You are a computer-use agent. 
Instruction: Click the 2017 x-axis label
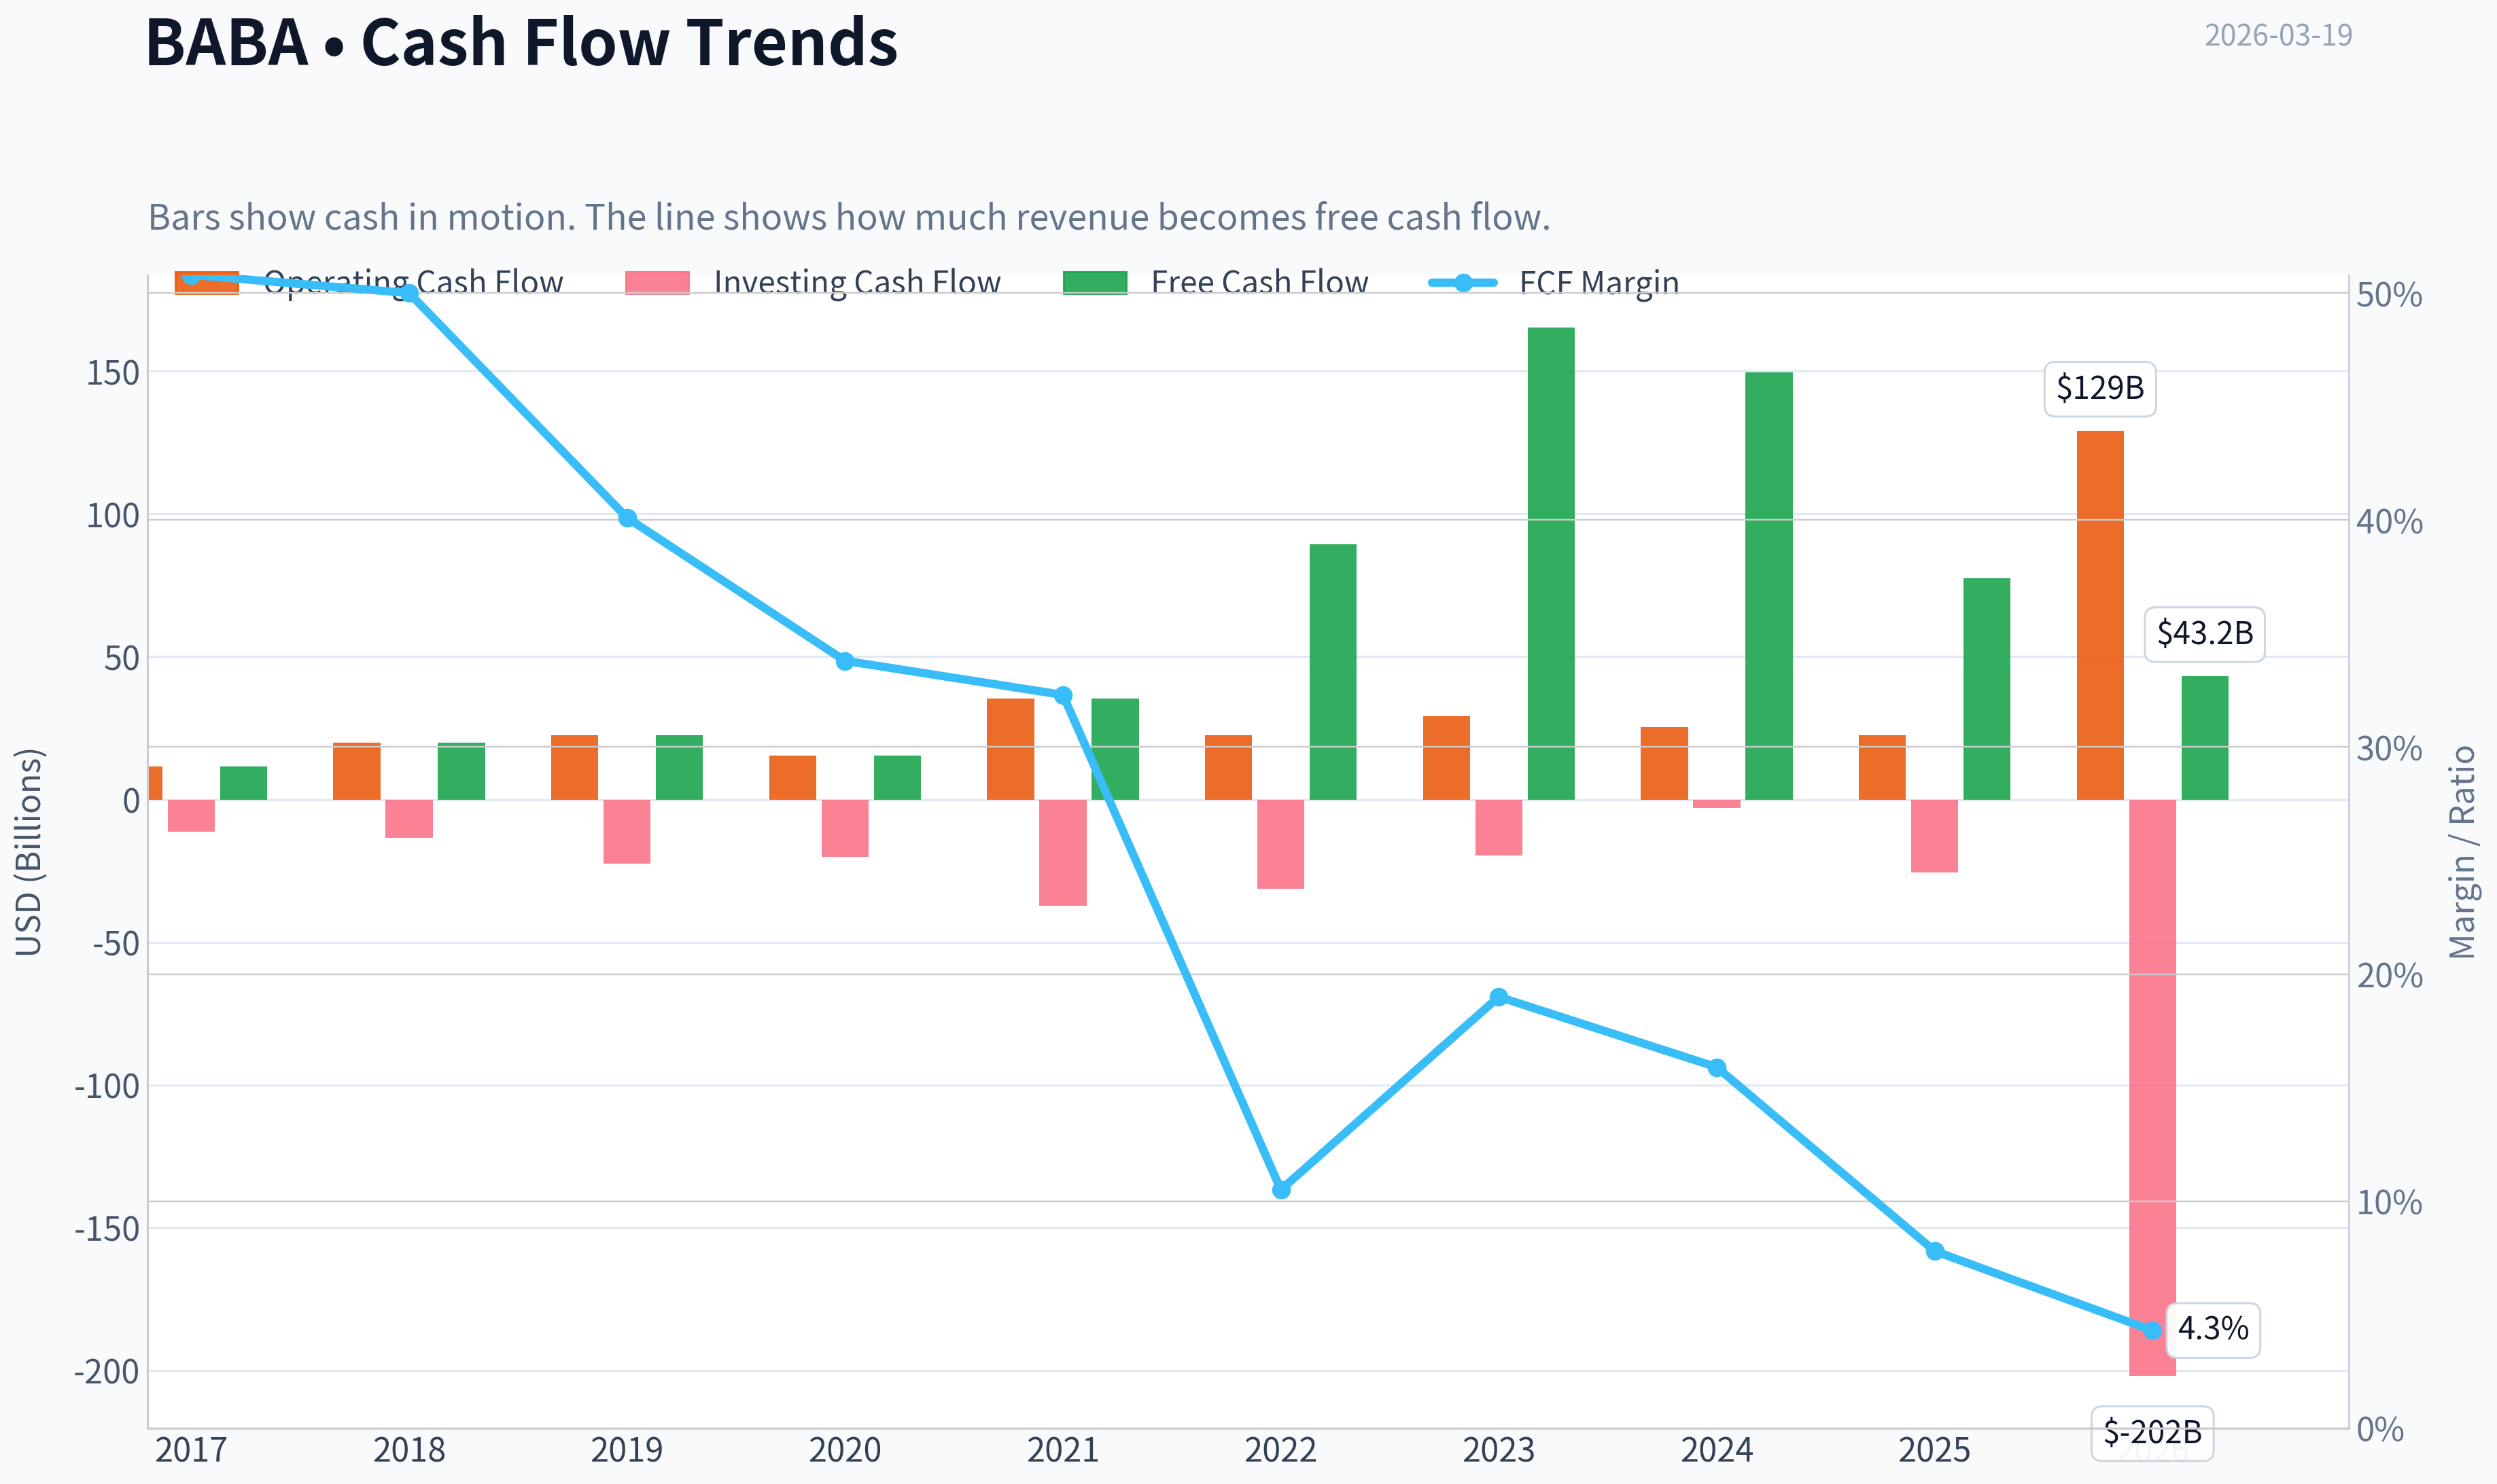[191, 1450]
